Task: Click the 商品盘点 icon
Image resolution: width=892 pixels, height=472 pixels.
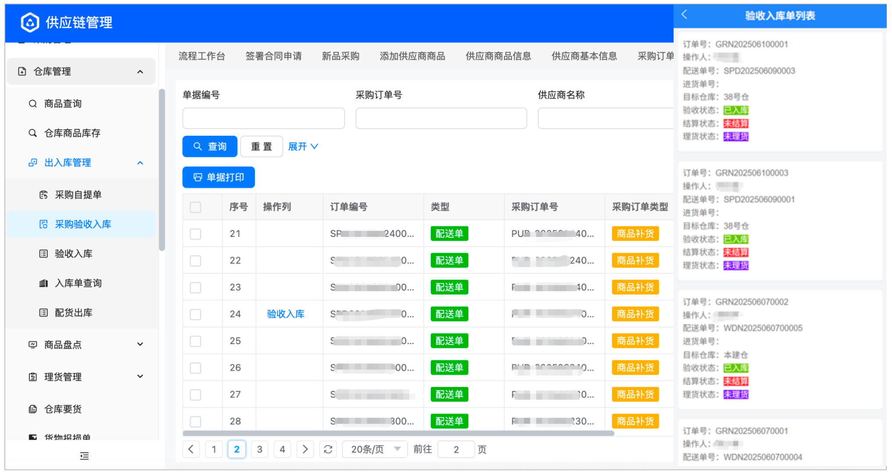Action: [x=33, y=345]
